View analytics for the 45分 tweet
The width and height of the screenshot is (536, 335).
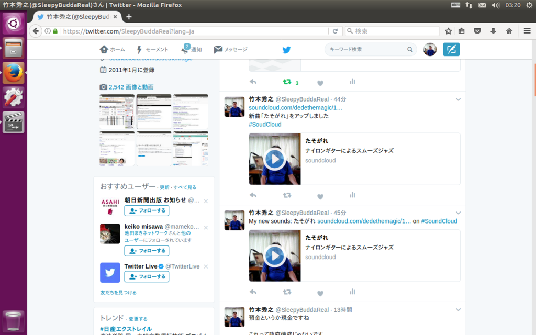(352, 292)
